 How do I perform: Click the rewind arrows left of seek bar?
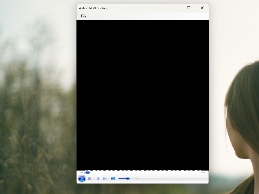pos(82,173)
